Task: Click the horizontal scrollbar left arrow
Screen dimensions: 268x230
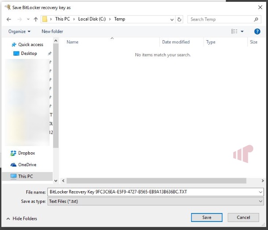Action: pyautogui.click(x=63, y=180)
